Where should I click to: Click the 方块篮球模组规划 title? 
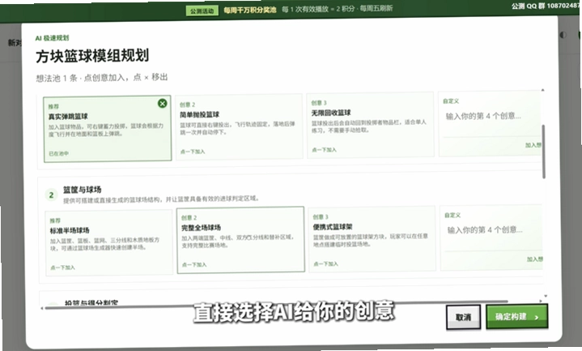(x=92, y=56)
